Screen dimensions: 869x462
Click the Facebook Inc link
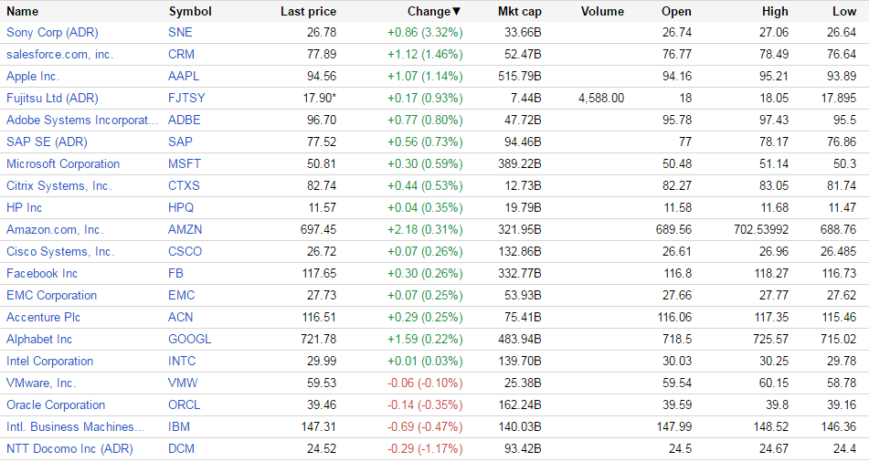click(42, 274)
